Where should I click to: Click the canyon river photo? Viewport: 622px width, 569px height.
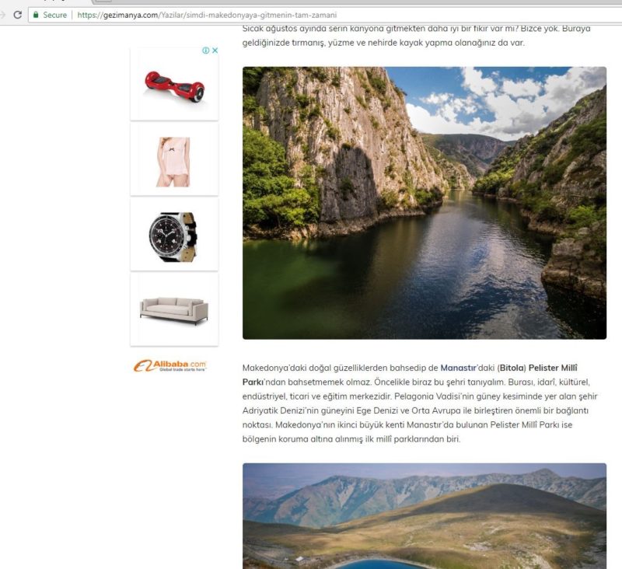tap(425, 203)
